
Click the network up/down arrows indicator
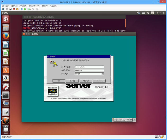click(148, 13)
